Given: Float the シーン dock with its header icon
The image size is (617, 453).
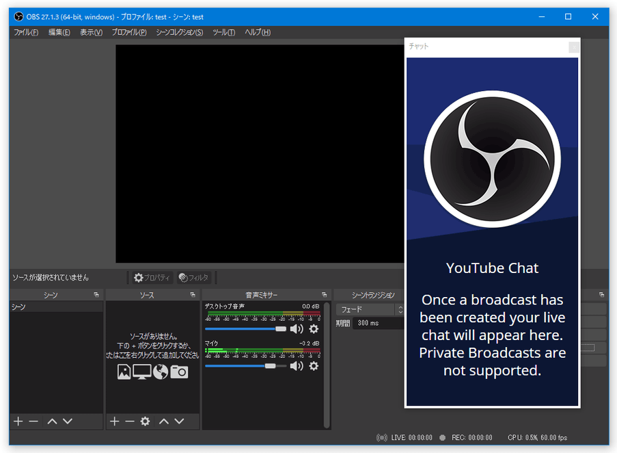Looking at the screenshot, I should (x=96, y=295).
